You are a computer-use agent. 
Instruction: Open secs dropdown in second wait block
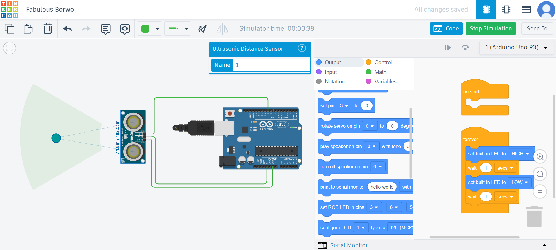[505, 197]
